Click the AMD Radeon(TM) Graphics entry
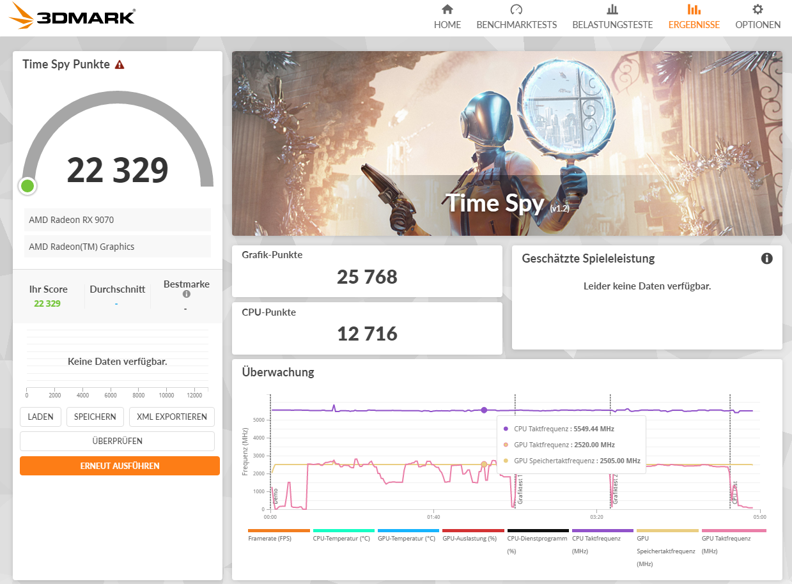The image size is (792, 584). pos(118,247)
